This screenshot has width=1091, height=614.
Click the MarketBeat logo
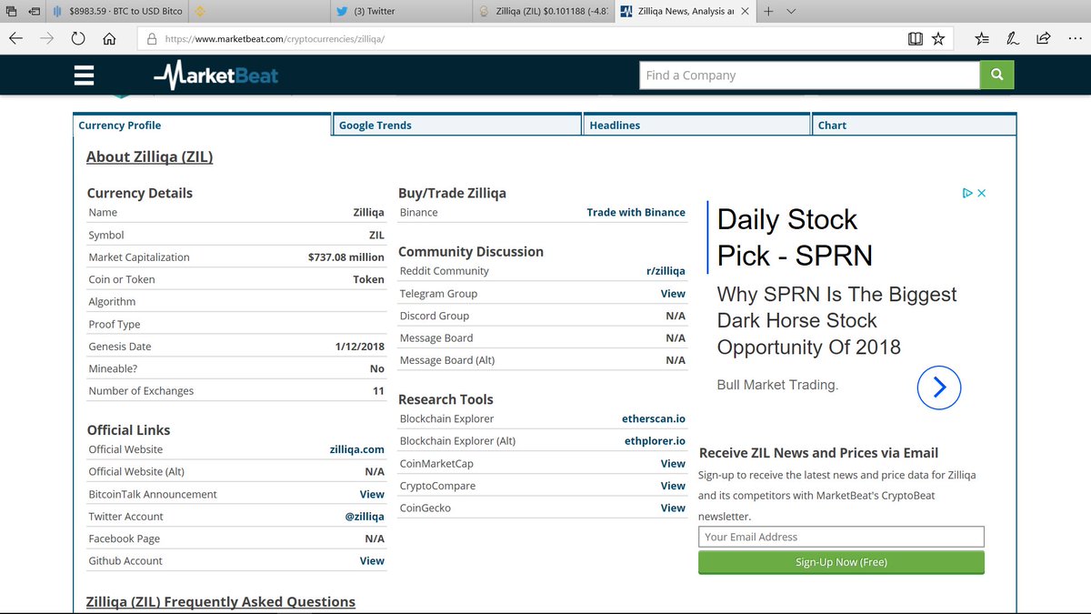click(215, 75)
